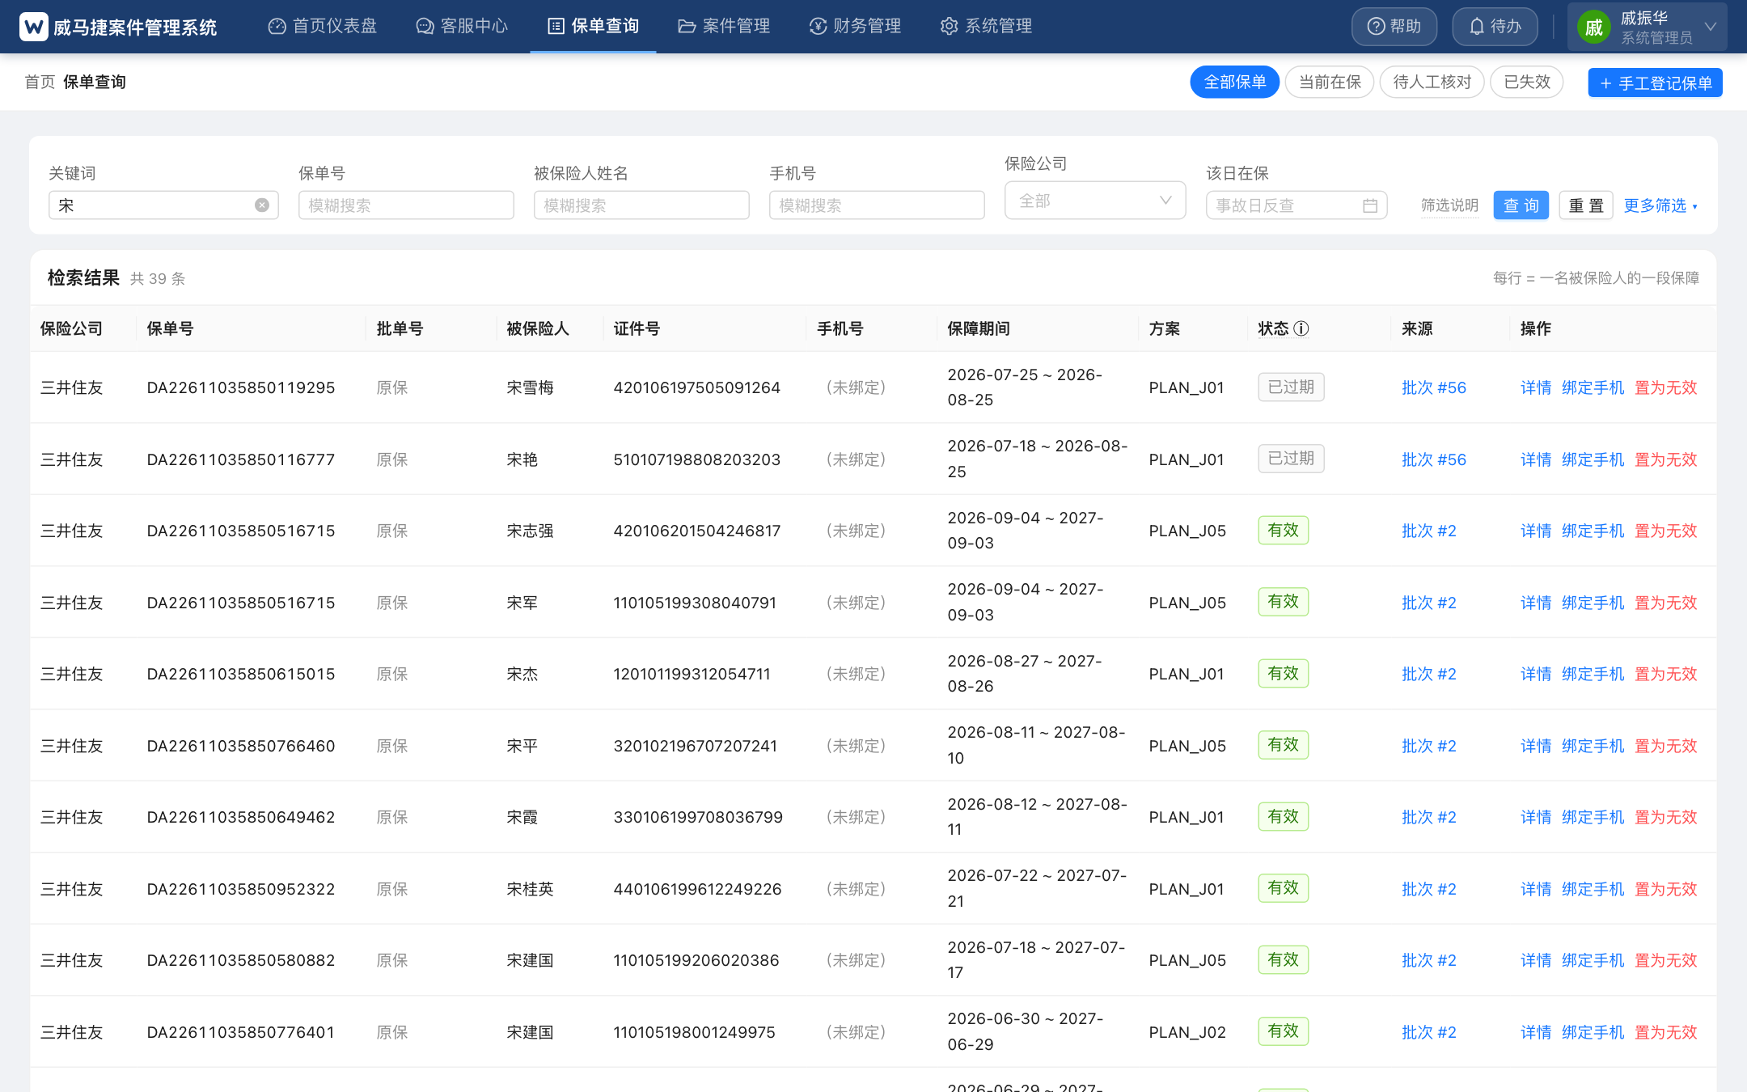Click the green 戚 user avatar
The height and width of the screenshot is (1092, 1747).
(x=1593, y=28)
